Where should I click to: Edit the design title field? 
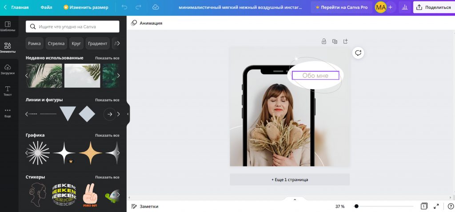[240, 7]
